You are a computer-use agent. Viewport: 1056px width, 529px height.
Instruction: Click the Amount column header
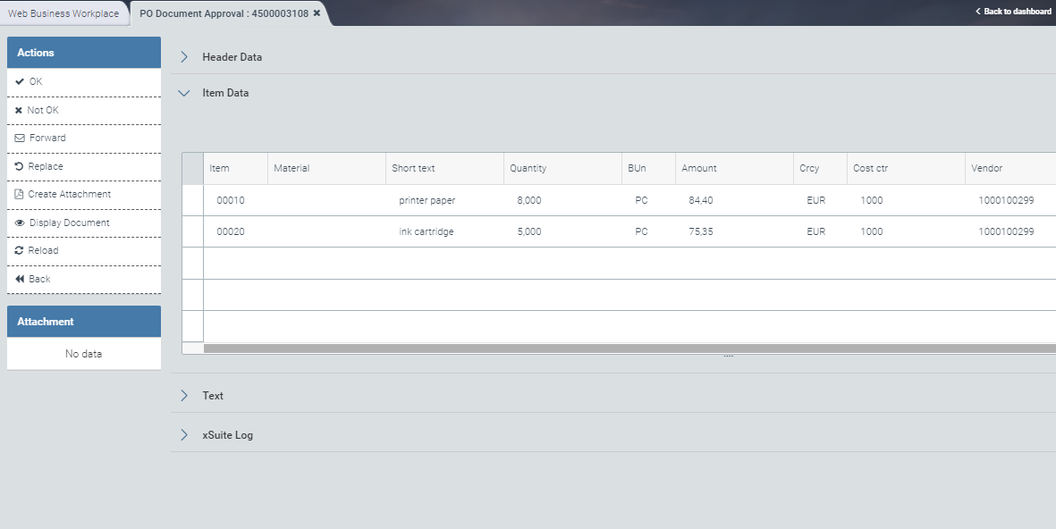pos(699,168)
